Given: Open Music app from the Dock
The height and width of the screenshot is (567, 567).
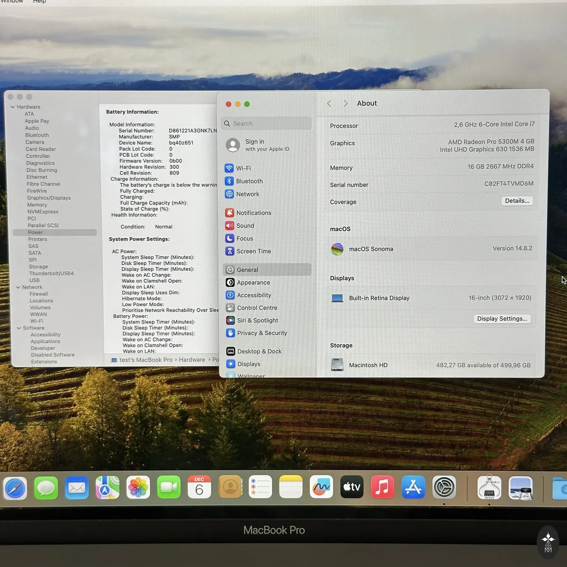Looking at the screenshot, I should (382, 487).
